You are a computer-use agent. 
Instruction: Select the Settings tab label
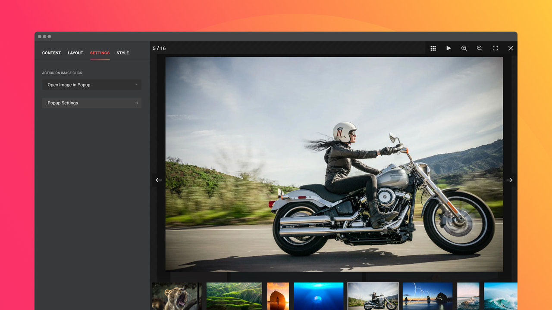click(100, 53)
